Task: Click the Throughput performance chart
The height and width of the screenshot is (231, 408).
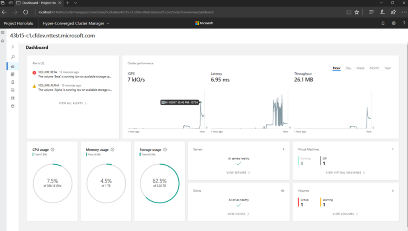Action: pyautogui.click(x=333, y=110)
